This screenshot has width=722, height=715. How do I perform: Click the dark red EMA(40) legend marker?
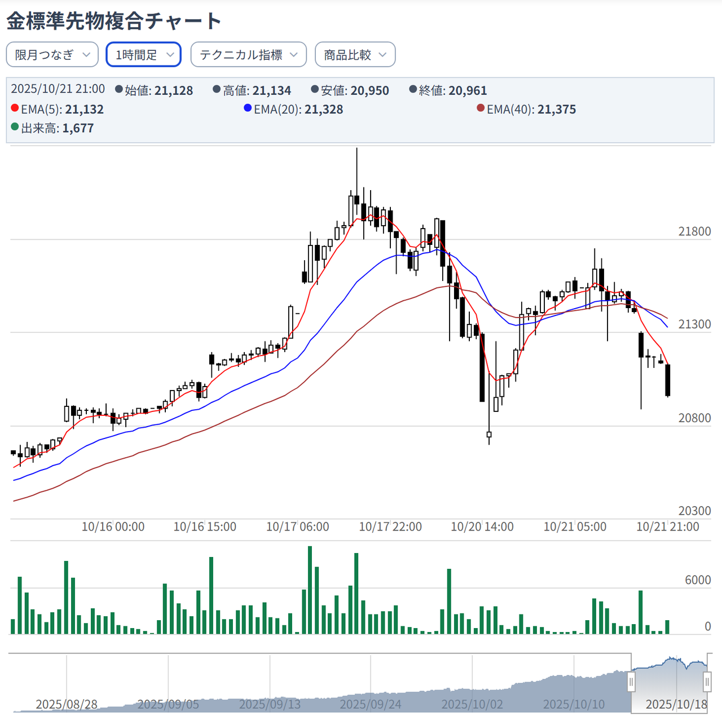coord(481,109)
